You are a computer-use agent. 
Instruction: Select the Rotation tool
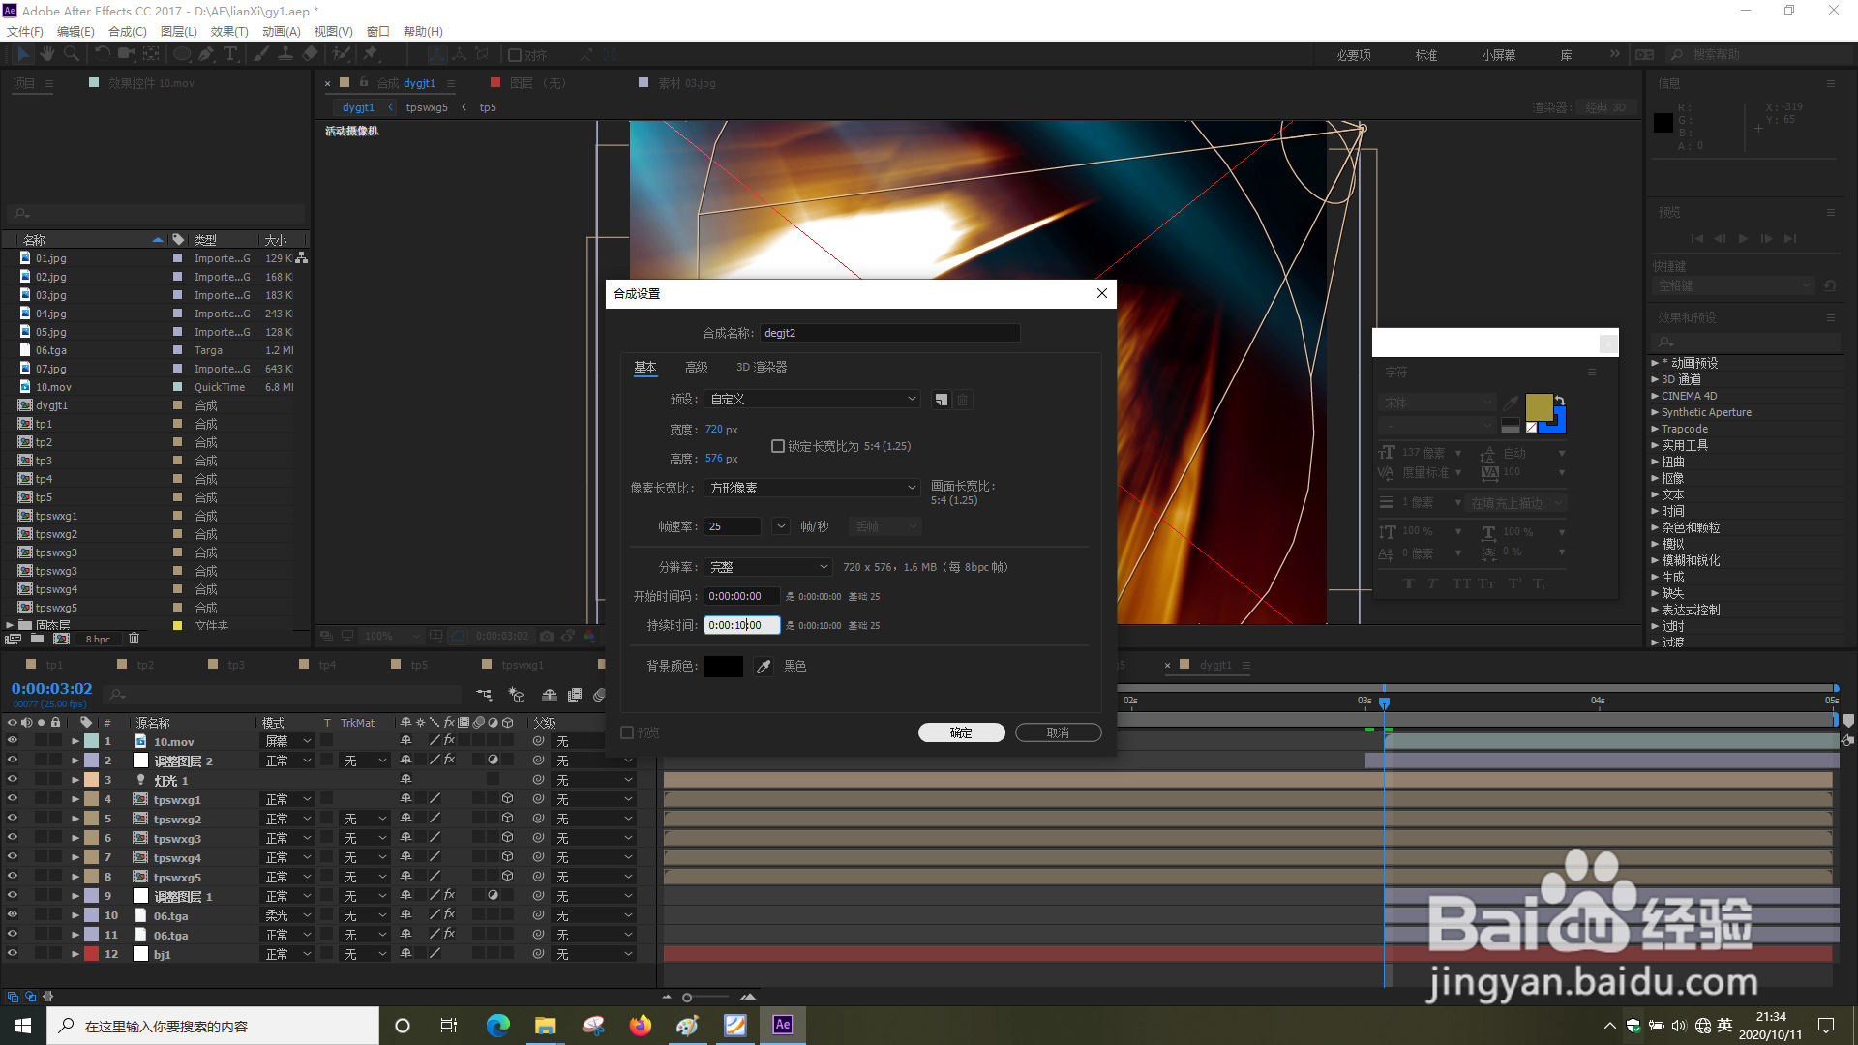[x=103, y=54]
